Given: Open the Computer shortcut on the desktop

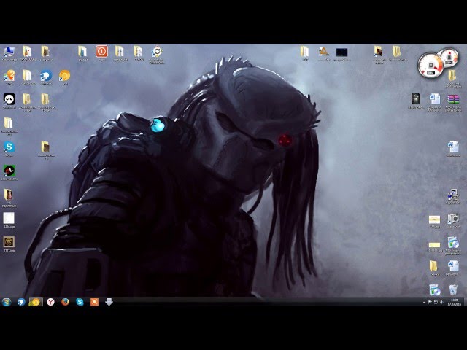Looking at the screenshot, I should coord(9,52).
